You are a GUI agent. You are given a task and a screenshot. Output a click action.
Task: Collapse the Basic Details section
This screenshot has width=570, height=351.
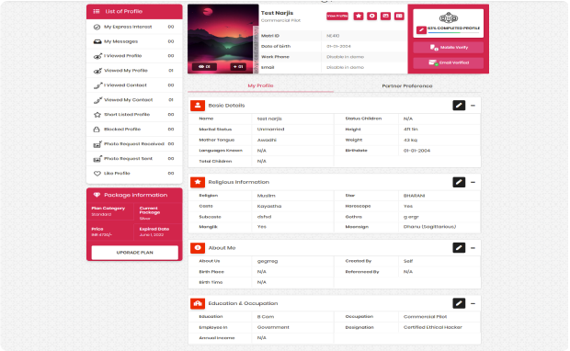tap(473, 106)
